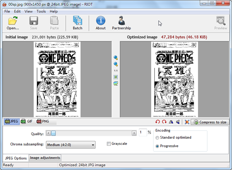Click the resize image icon

[x=187, y=122]
